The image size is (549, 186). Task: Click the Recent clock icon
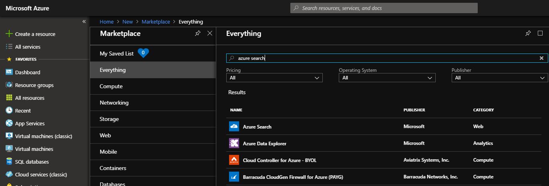pos(9,111)
